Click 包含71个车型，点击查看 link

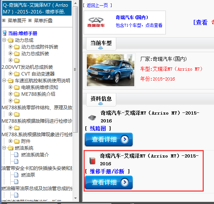coord(139,25)
